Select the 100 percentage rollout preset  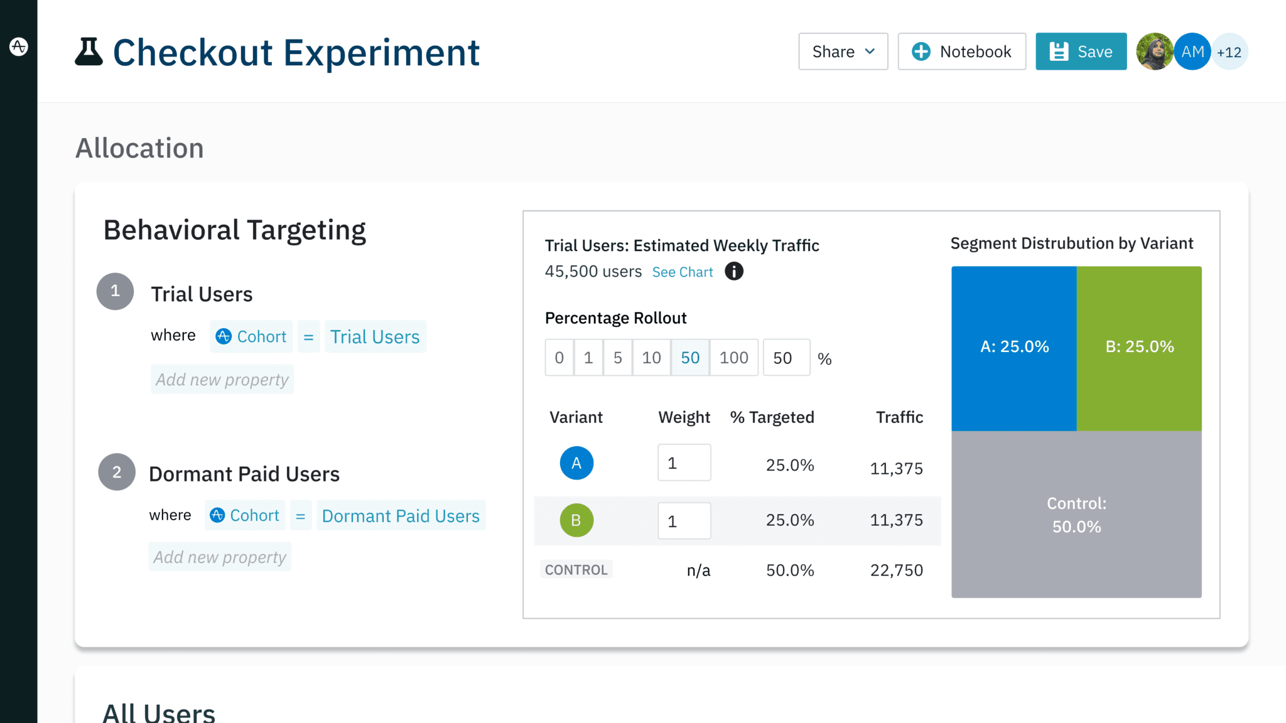click(x=733, y=357)
